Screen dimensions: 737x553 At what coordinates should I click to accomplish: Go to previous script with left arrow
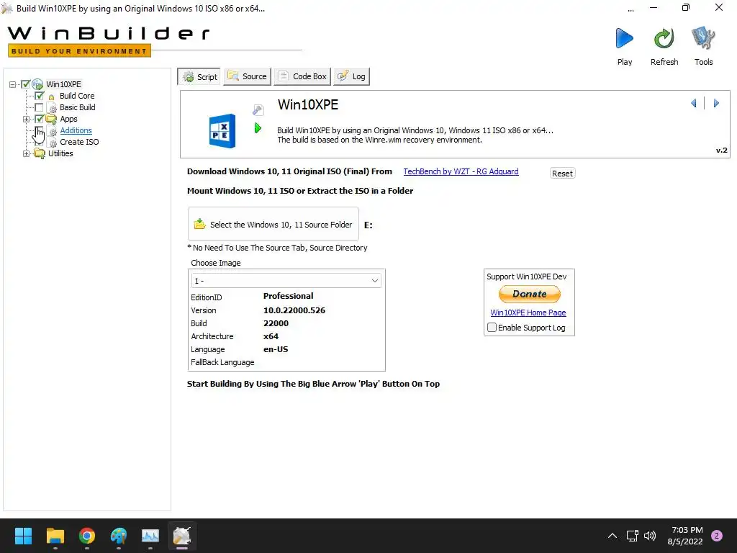(x=694, y=103)
